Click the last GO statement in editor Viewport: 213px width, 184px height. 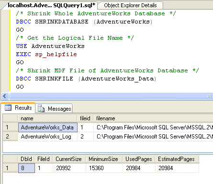pos(20,87)
